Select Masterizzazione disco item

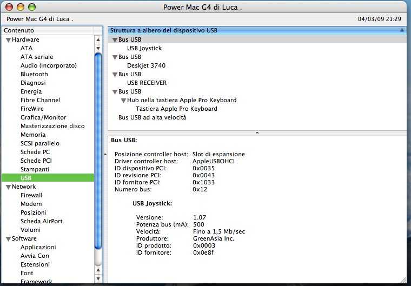pyautogui.click(x=52, y=126)
